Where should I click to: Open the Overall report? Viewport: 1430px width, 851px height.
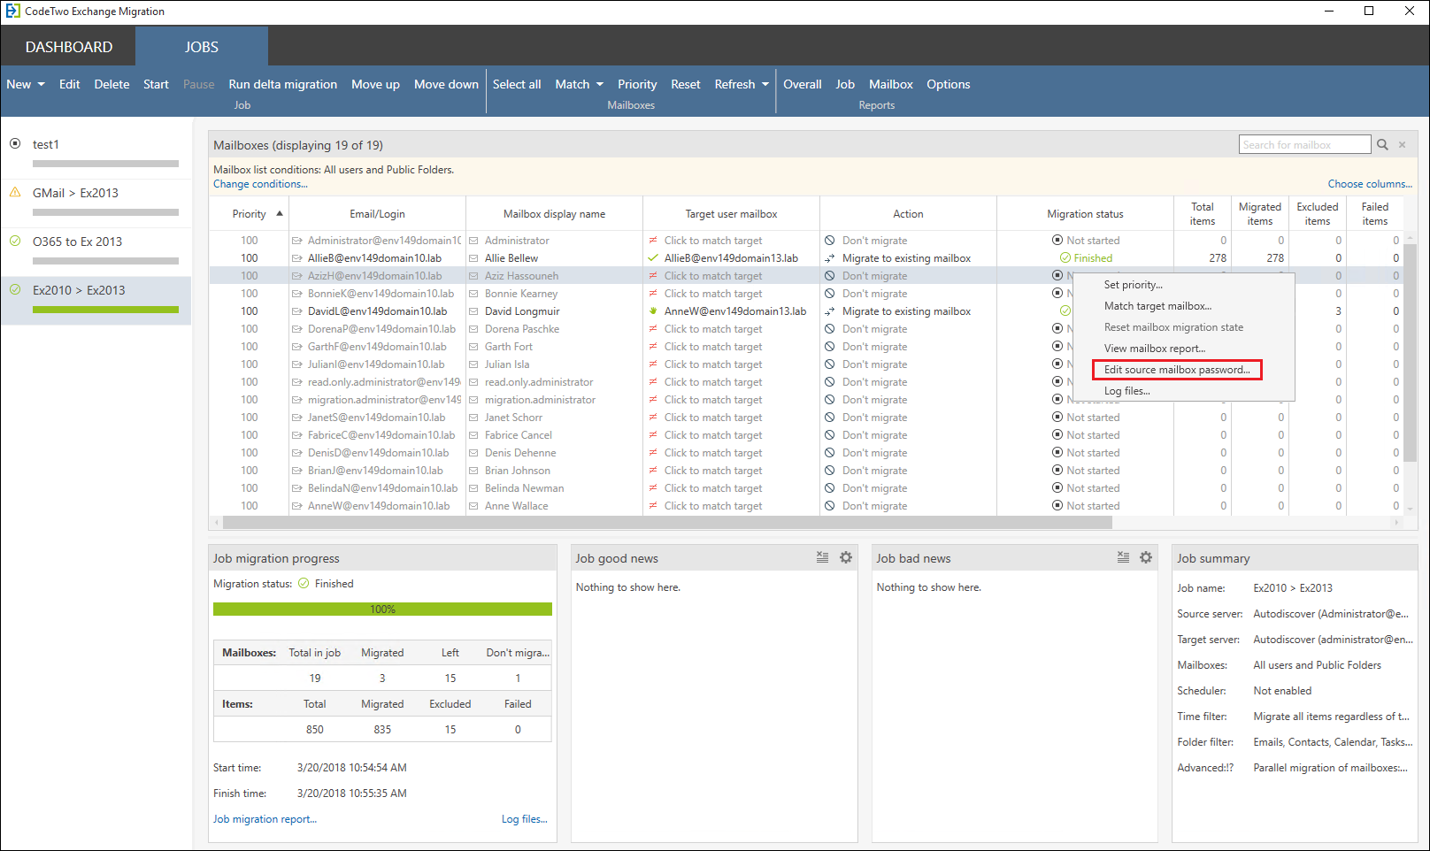(x=803, y=84)
